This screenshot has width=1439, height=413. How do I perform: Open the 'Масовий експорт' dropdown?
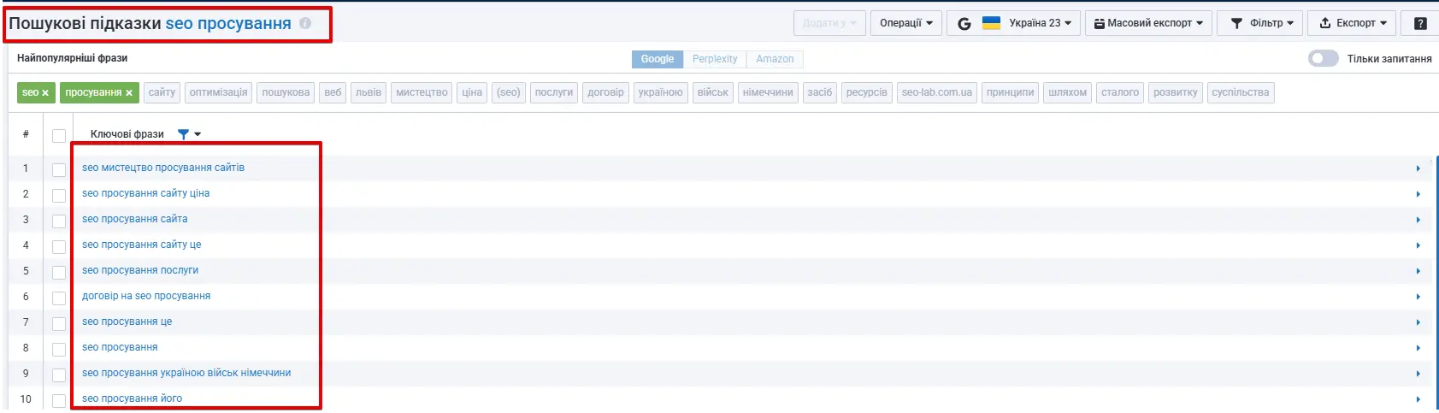coord(1148,23)
